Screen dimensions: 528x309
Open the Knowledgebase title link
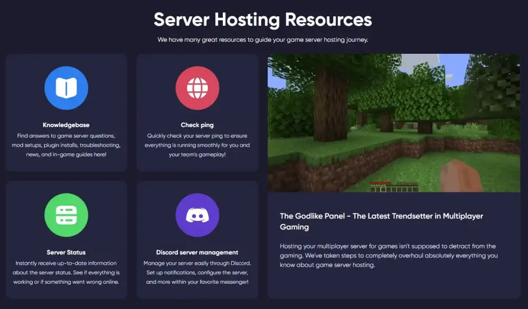click(x=66, y=125)
